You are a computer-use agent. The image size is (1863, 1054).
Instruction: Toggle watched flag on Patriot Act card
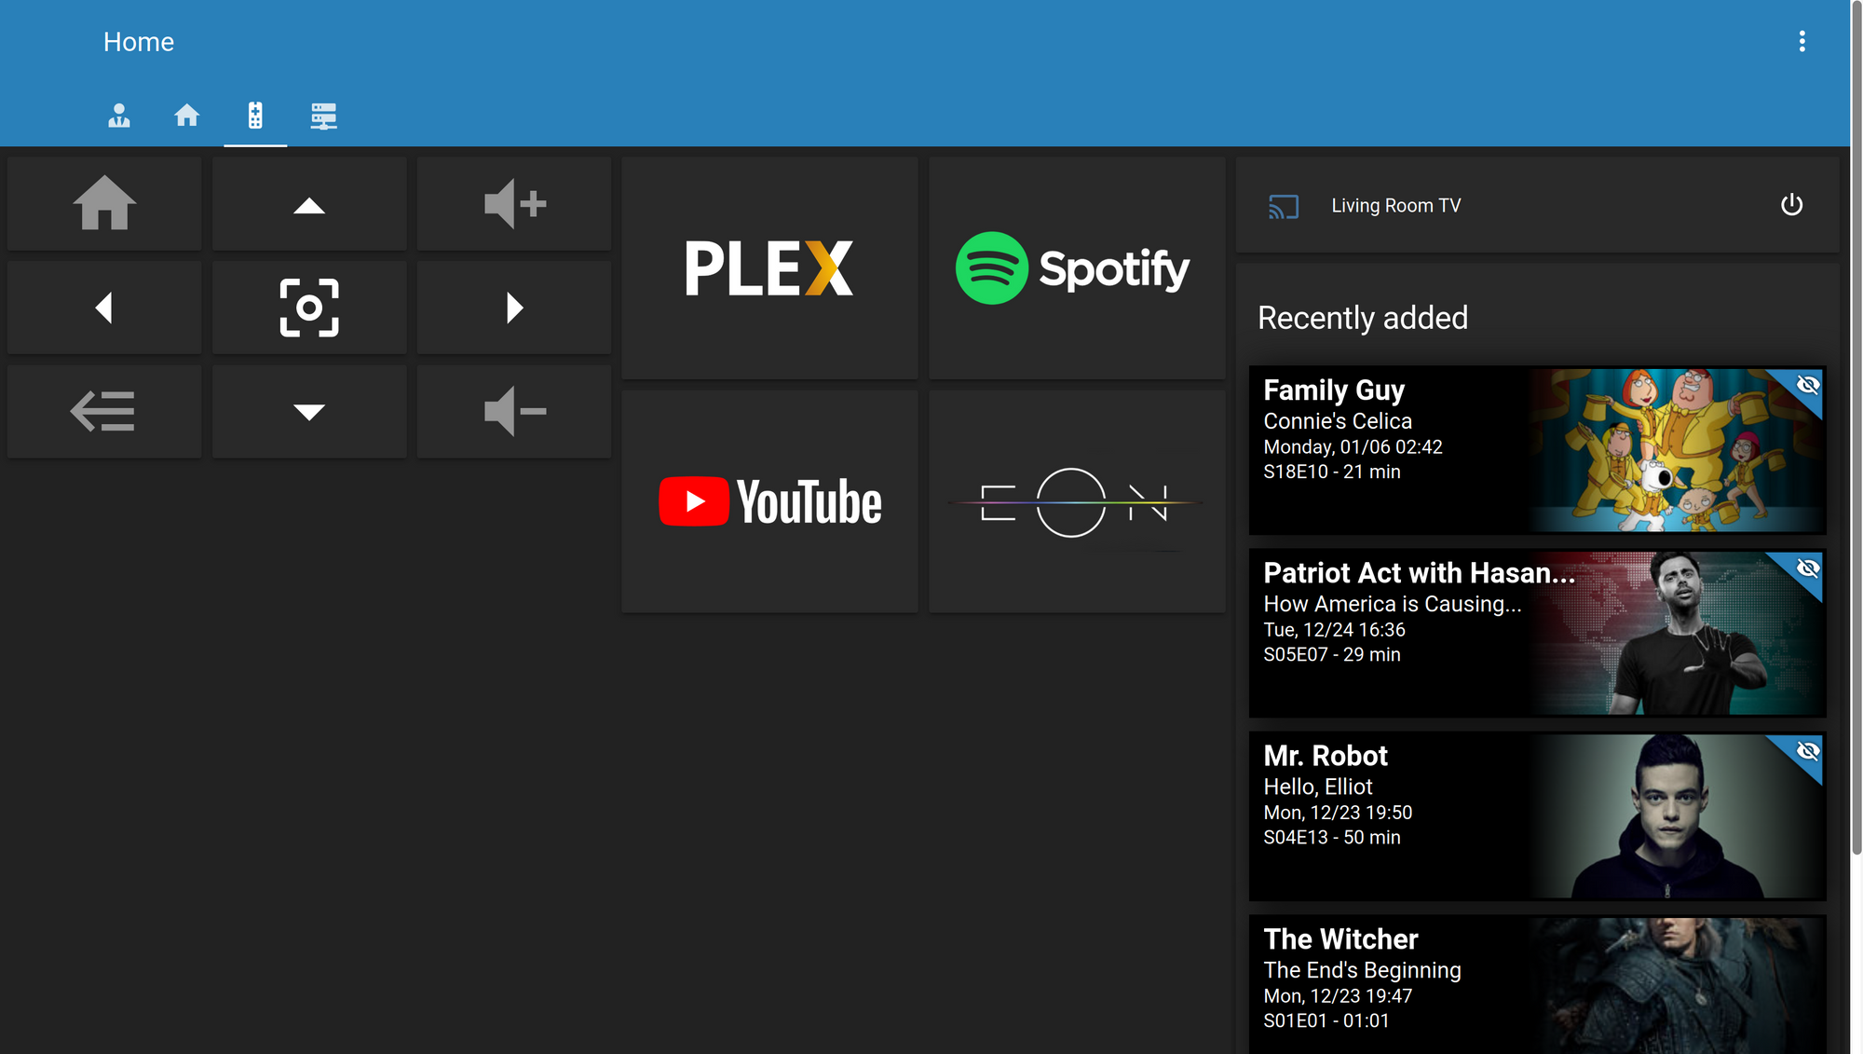pos(1808,568)
